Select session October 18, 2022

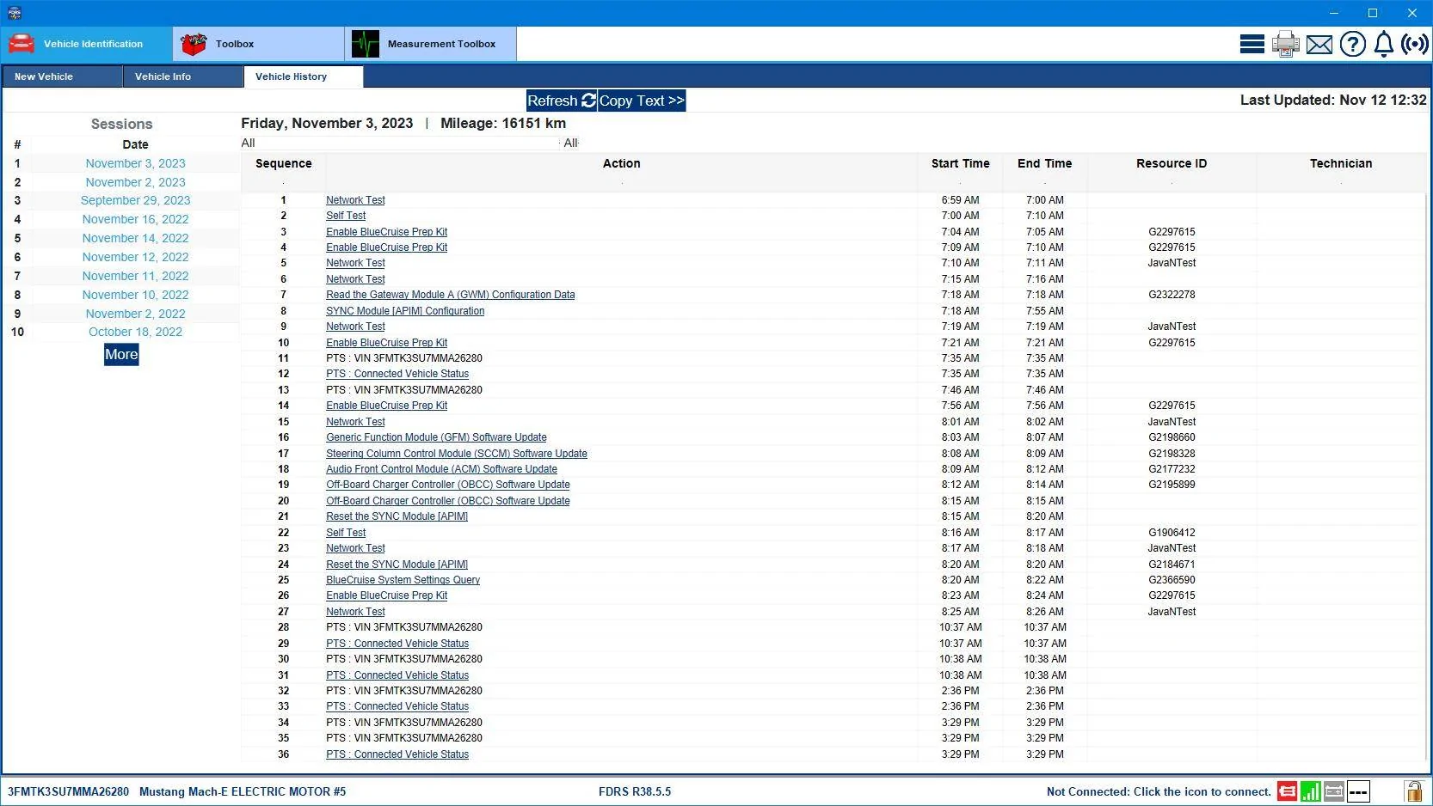coord(135,332)
